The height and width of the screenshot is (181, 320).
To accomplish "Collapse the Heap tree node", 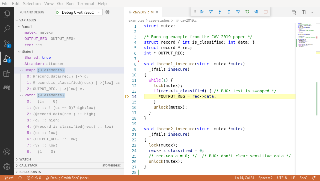I will tap(22, 70).
